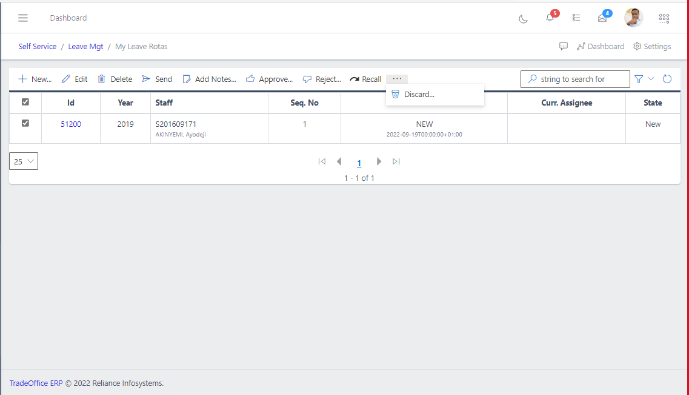
Task: Open notifications bell with 5 alerts
Action: (x=550, y=18)
